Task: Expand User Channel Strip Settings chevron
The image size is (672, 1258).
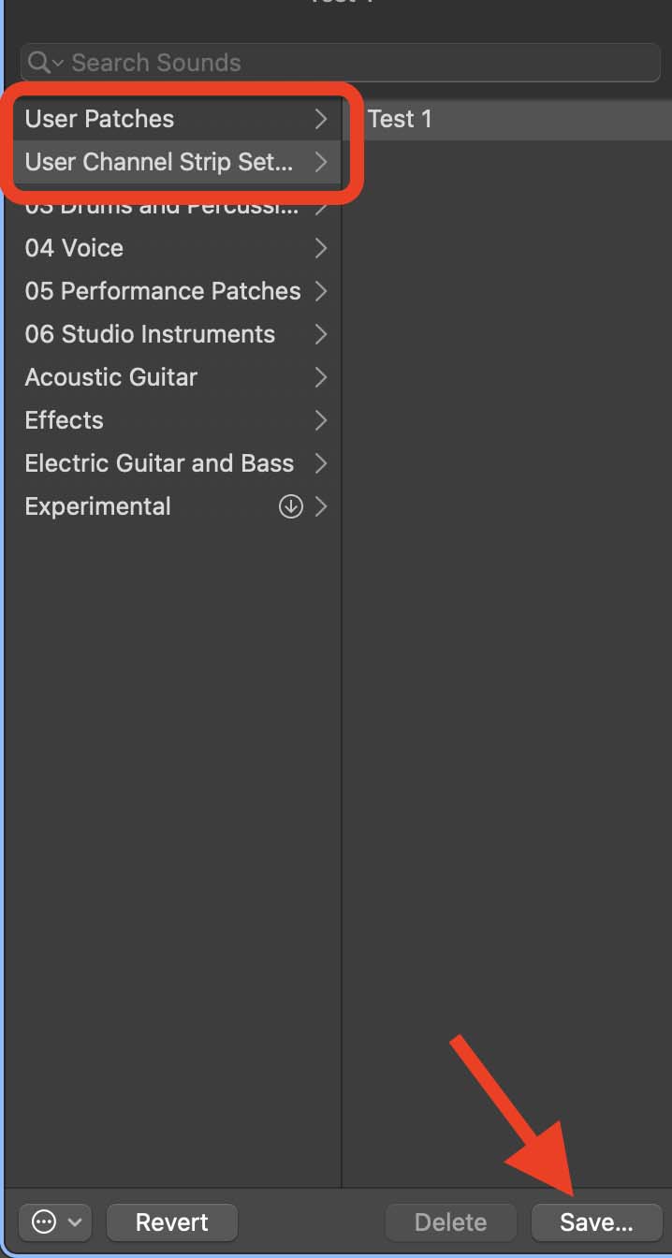Action: click(321, 162)
